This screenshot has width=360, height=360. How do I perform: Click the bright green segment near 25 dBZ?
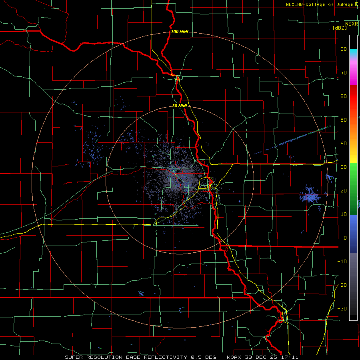(353, 174)
